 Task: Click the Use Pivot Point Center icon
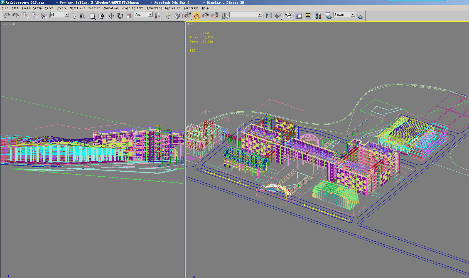(x=158, y=16)
